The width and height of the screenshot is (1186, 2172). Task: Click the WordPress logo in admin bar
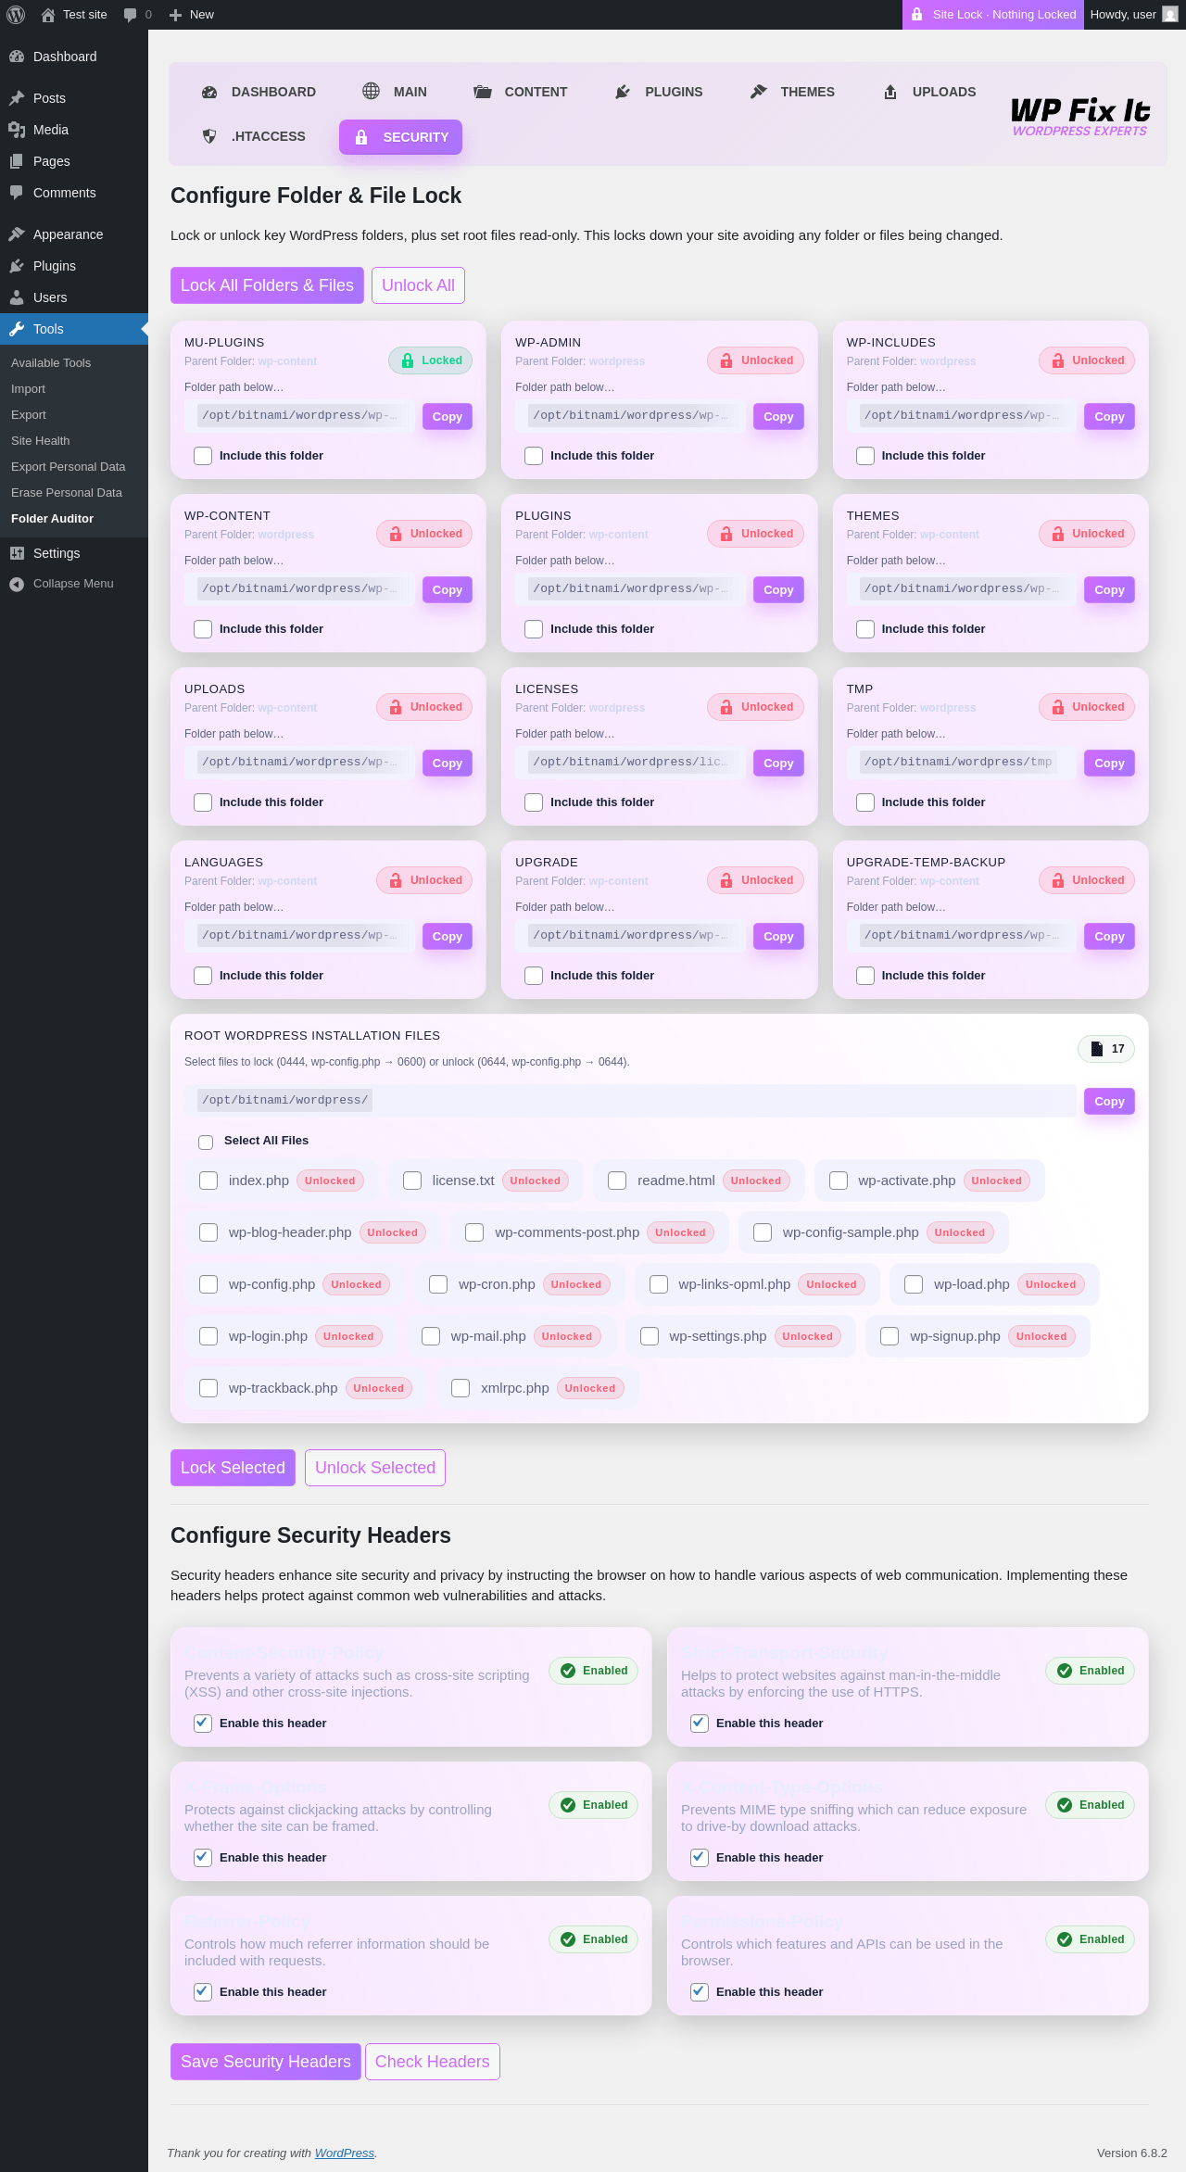(x=16, y=15)
